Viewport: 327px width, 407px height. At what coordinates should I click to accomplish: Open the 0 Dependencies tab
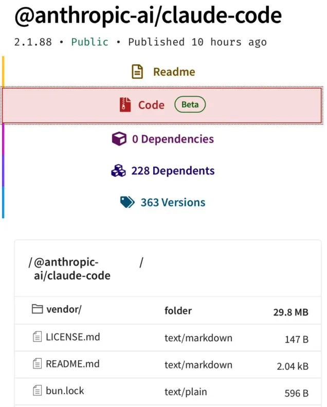point(173,139)
